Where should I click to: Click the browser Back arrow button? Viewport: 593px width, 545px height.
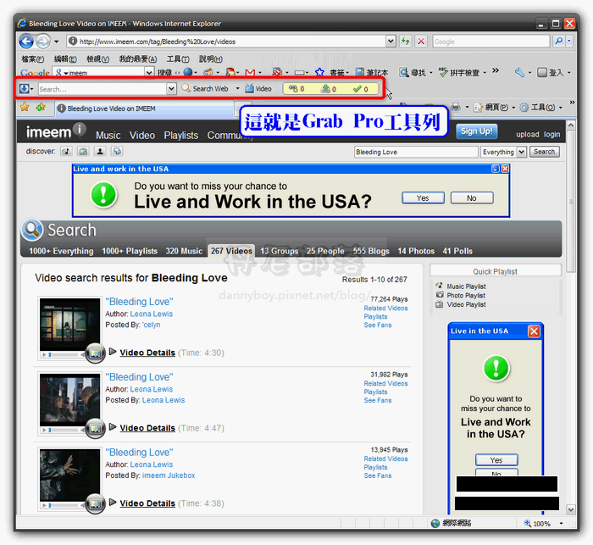pos(26,42)
